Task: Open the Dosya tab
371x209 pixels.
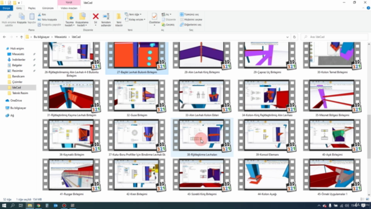Action: 6,8
